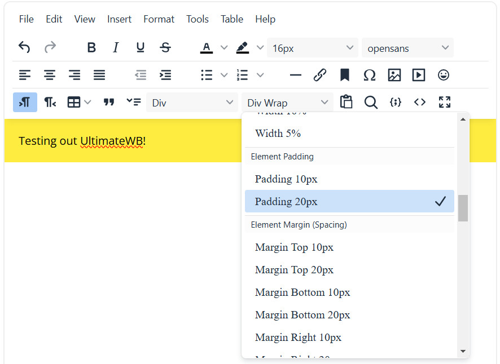Toggle left-to-right text direction

point(25,102)
